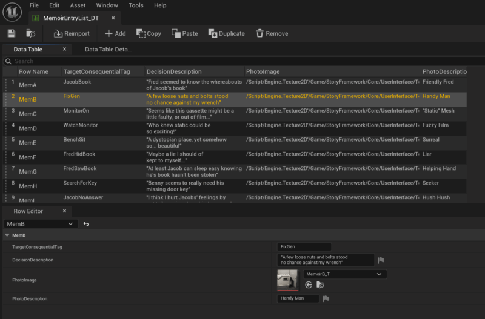Collapse the MemB section triangle

pos(7,235)
